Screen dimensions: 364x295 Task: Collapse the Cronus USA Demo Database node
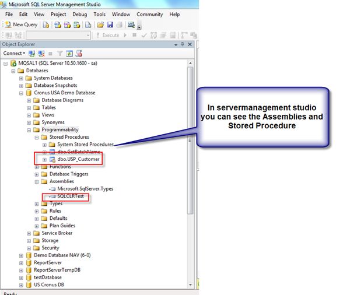pos(21,93)
